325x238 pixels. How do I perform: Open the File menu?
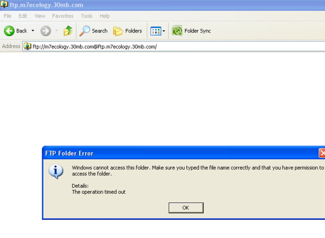click(8, 16)
